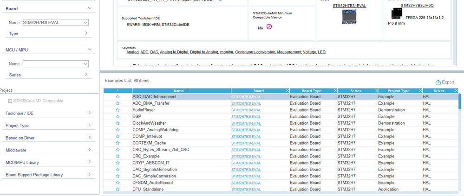Star the DAC_SimpleConversion example
Viewport: 464px width, 196px height.
(x=118, y=176)
